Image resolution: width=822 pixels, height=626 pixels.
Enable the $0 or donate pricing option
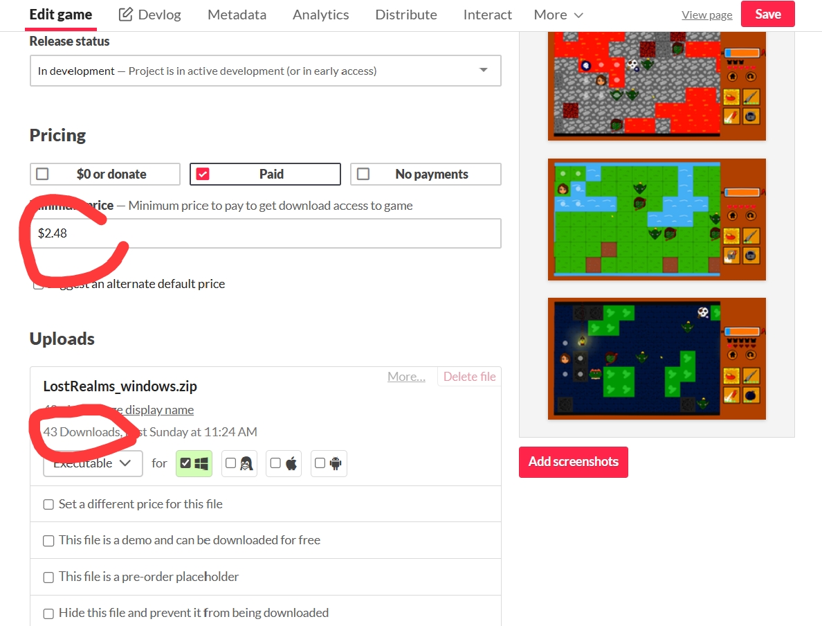pyautogui.click(x=105, y=175)
